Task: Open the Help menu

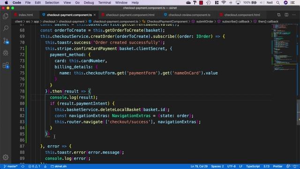Action: pyautogui.click(x=135, y=3)
